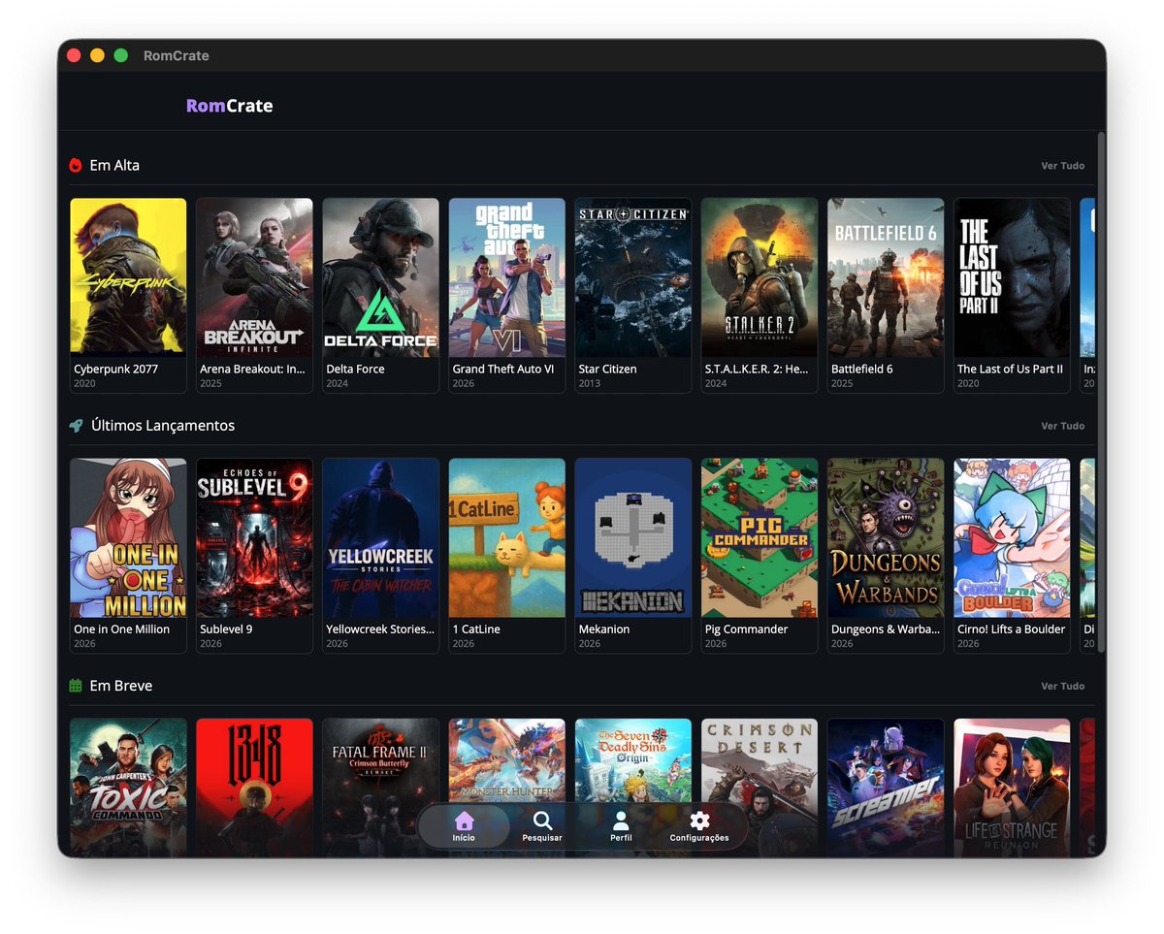Click the Battlefield 6 title text
Image resolution: width=1164 pixels, height=934 pixels.
[861, 370]
